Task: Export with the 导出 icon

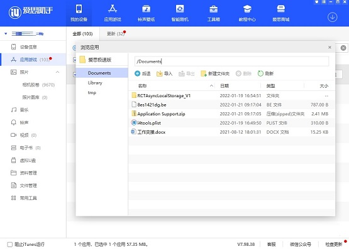Action: 187,73
